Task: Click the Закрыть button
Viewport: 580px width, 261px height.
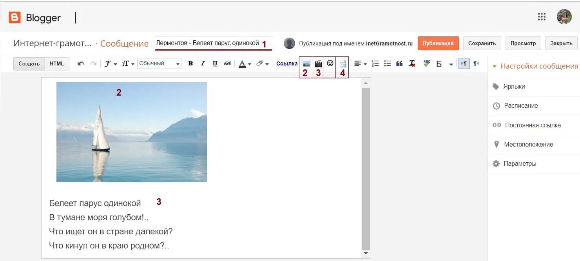Action: 561,43
